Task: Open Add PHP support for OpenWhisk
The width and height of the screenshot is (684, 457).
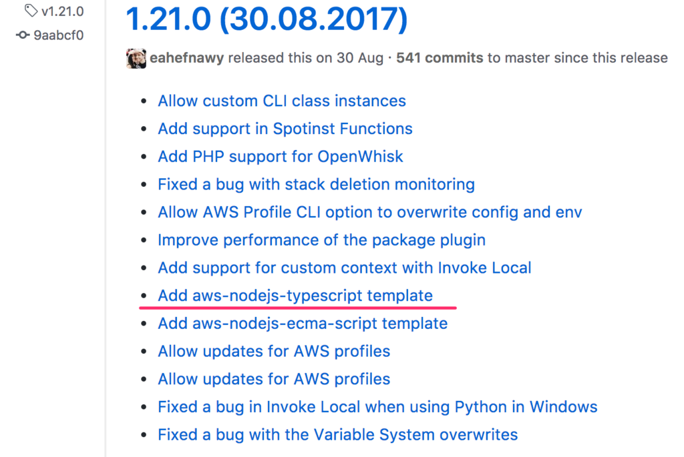Action: [x=280, y=157]
